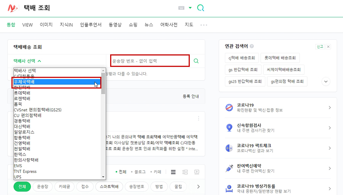Open the 지식iN tab

click(x=66, y=25)
